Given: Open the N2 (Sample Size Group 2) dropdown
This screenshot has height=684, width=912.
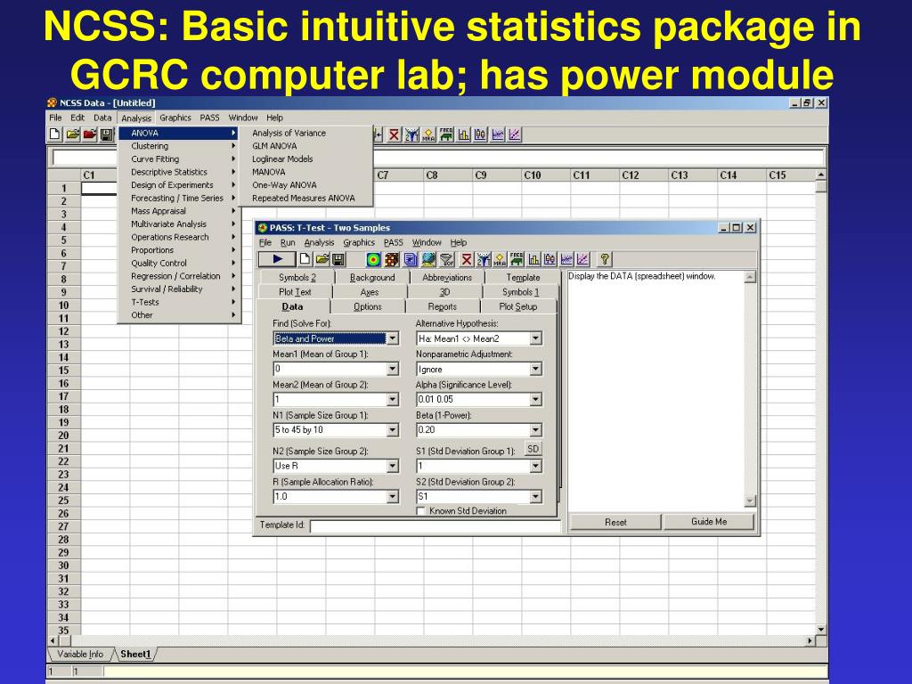Looking at the screenshot, I should pos(393,466).
